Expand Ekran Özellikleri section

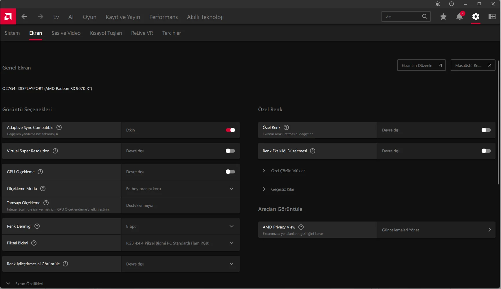[25, 284]
